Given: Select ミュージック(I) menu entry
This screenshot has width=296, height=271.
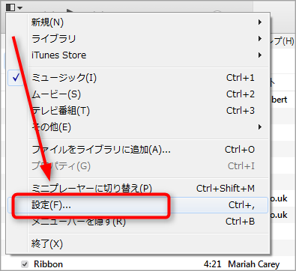Looking at the screenshot, I should [138, 78].
